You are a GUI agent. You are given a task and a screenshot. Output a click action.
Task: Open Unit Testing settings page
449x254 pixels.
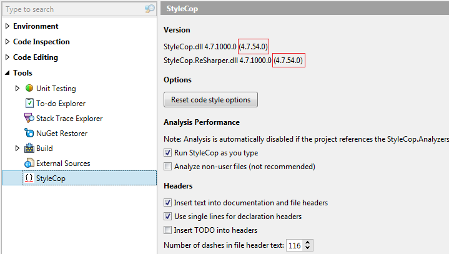(56, 89)
